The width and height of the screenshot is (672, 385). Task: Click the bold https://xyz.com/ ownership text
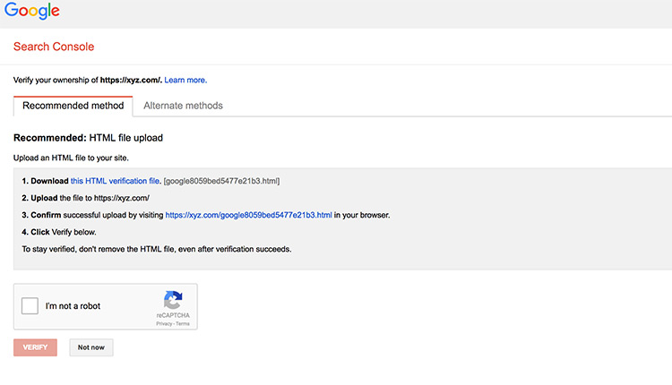131,80
